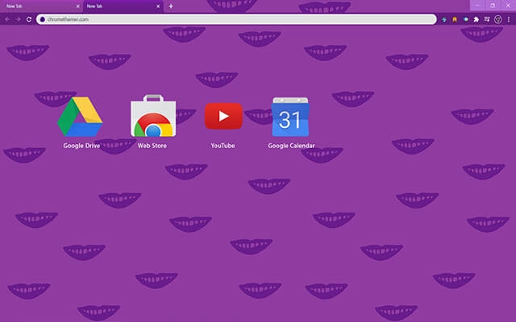Close the first New Tab
Image resolution: width=516 pixels, height=322 pixels.
click(78, 6)
